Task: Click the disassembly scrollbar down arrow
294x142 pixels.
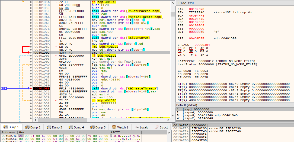Action: [172, 115]
